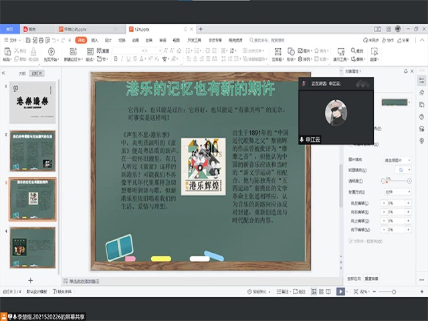Click the Print icon in quick access toolbar
The height and width of the screenshot is (321, 428).
41,40
